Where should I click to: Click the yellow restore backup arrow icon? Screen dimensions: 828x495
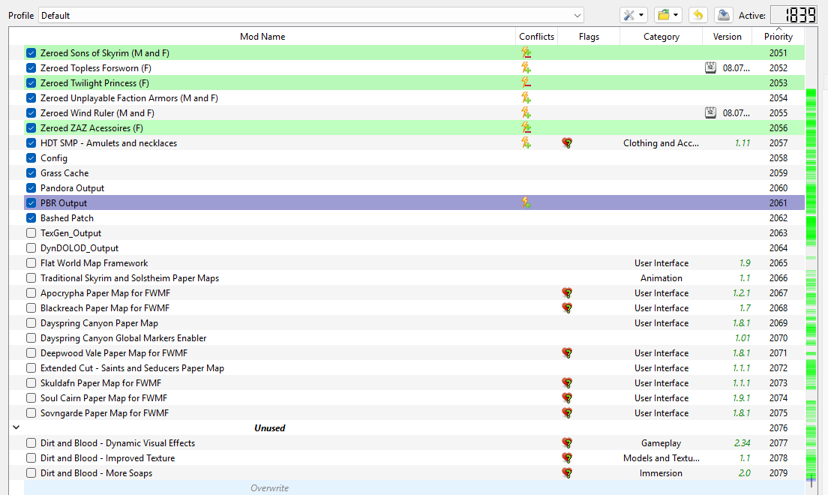point(698,15)
